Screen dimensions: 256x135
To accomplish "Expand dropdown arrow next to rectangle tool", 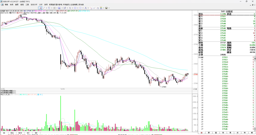I will tap(77, 8).
